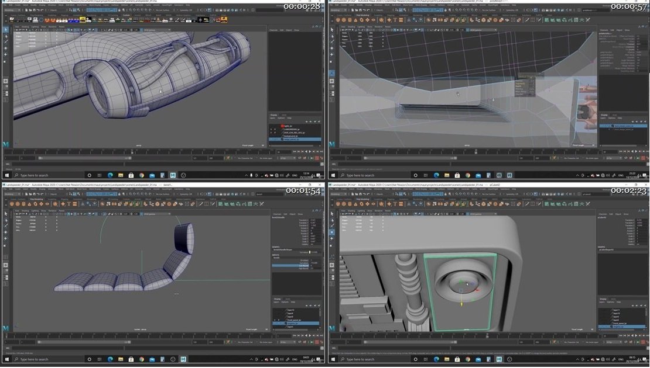Pick Paint Selection tool in 00:00:28 frame
This screenshot has width=650, height=368.
pyautogui.click(x=6, y=41)
